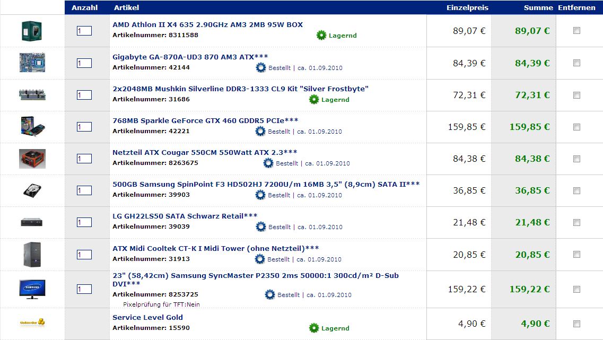Click the blue status gear icon for Cooltek Midi Tower
The width and height of the screenshot is (603, 340).
coord(260,259)
